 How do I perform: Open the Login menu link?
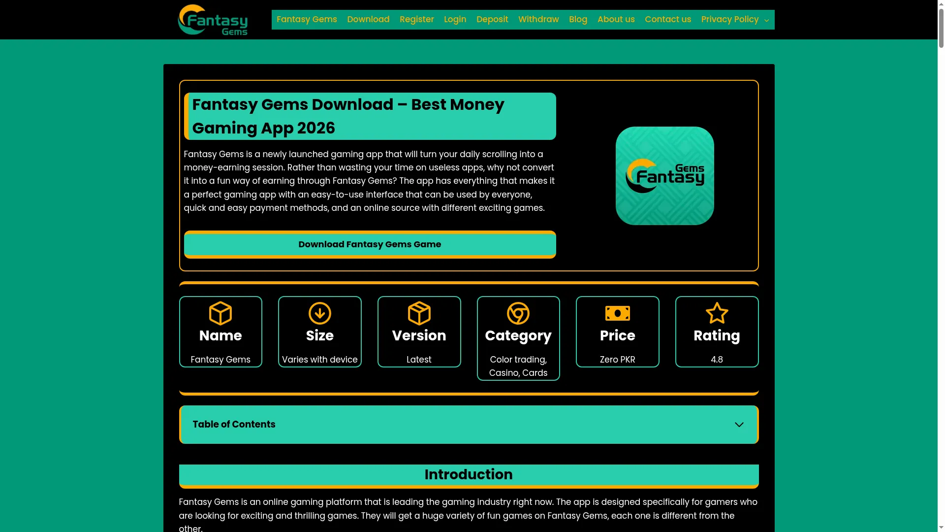[x=455, y=20]
